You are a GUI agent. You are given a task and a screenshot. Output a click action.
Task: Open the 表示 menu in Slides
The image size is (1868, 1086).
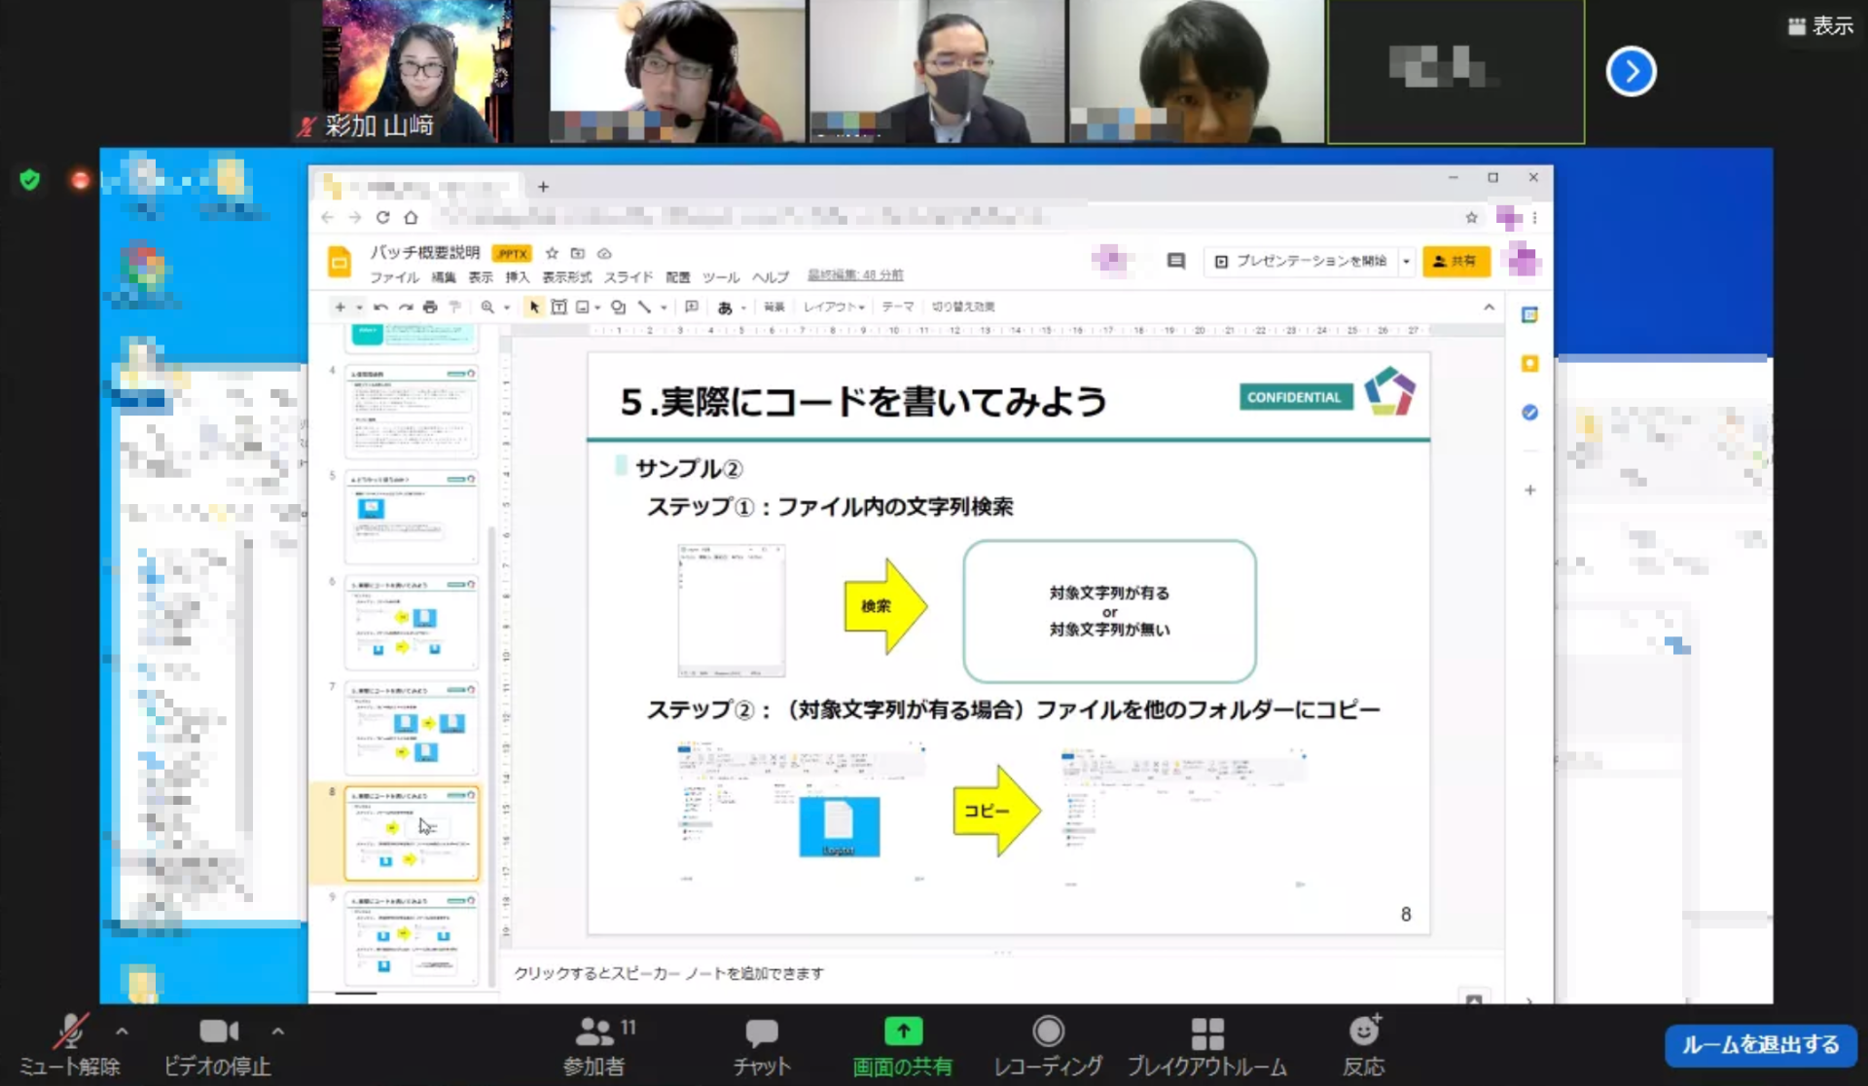point(481,277)
